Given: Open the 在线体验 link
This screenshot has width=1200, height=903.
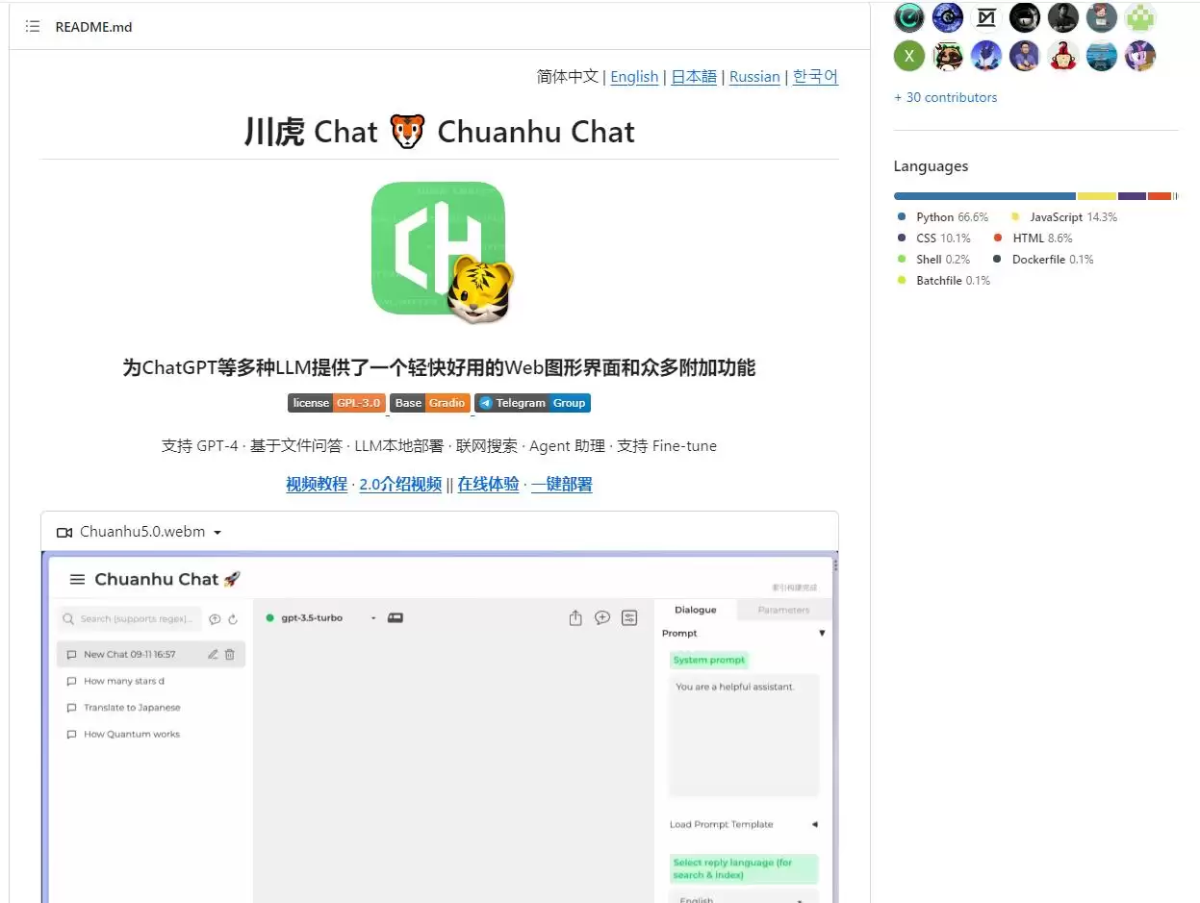Looking at the screenshot, I should (488, 485).
